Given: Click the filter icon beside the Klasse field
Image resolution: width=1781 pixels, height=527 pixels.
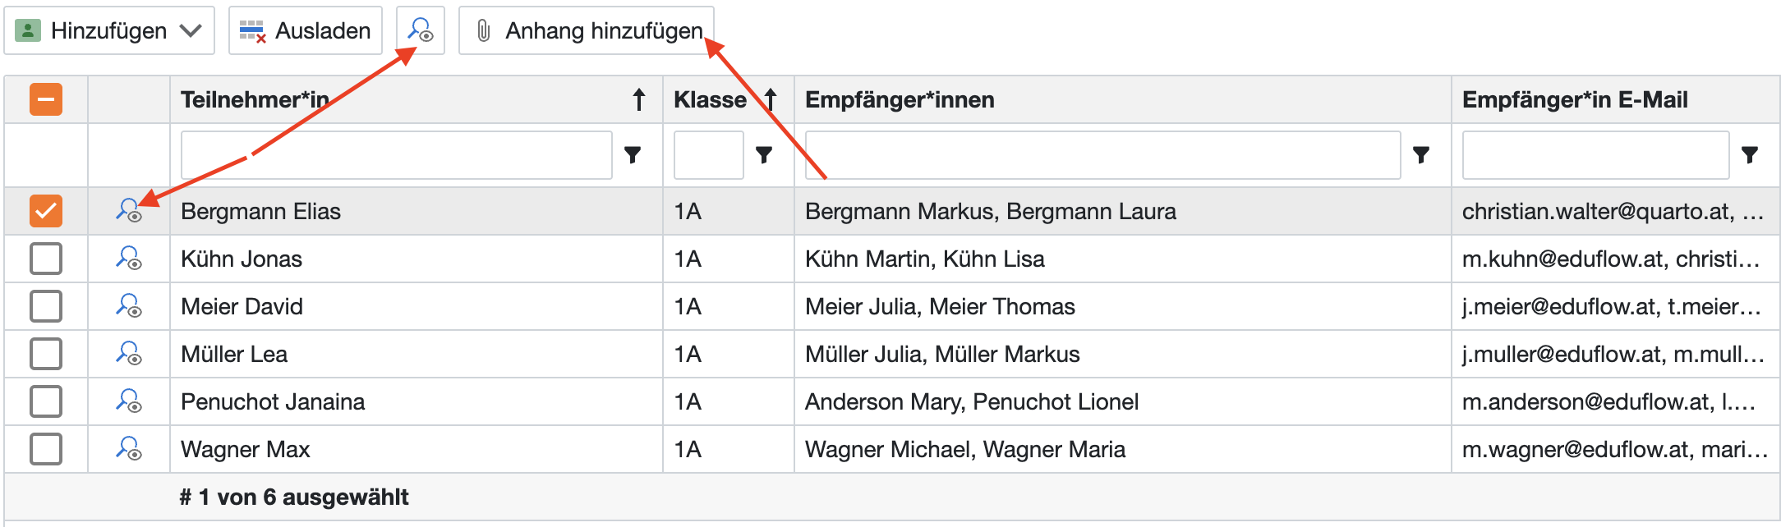Looking at the screenshot, I should 764,154.
